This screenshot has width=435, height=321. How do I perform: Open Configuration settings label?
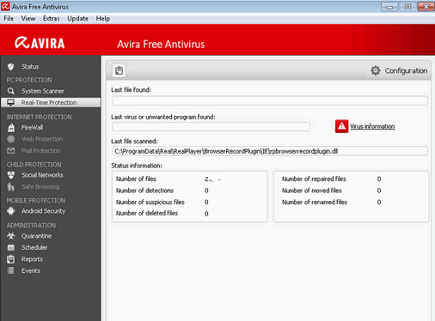pyautogui.click(x=406, y=70)
